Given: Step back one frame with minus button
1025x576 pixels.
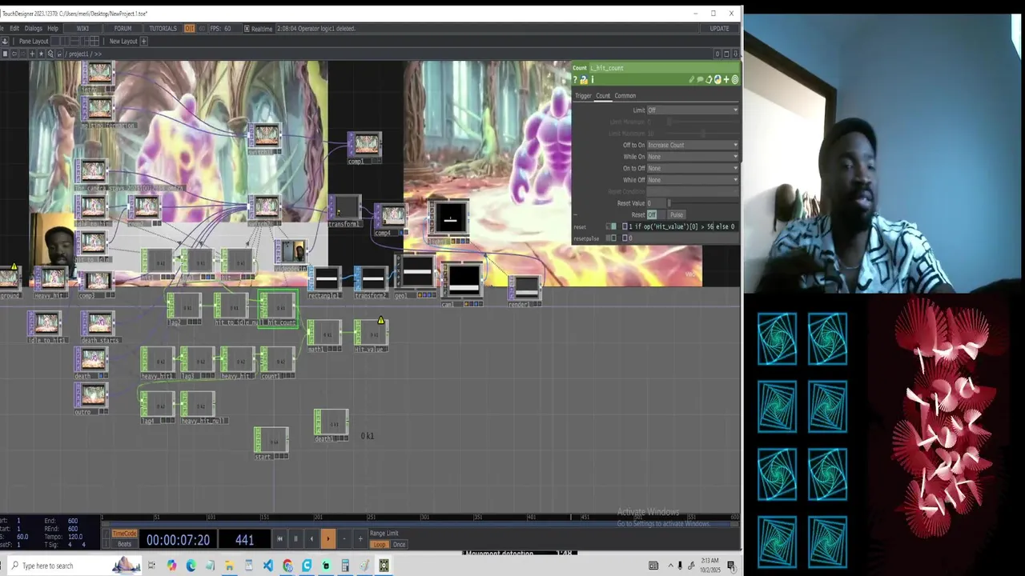Looking at the screenshot, I should coord(344,538).
